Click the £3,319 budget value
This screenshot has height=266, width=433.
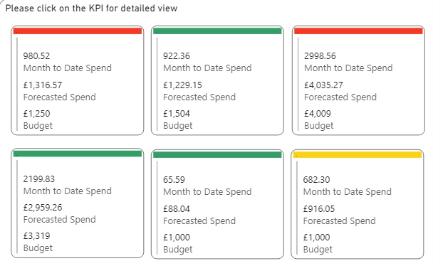point(37,236)
